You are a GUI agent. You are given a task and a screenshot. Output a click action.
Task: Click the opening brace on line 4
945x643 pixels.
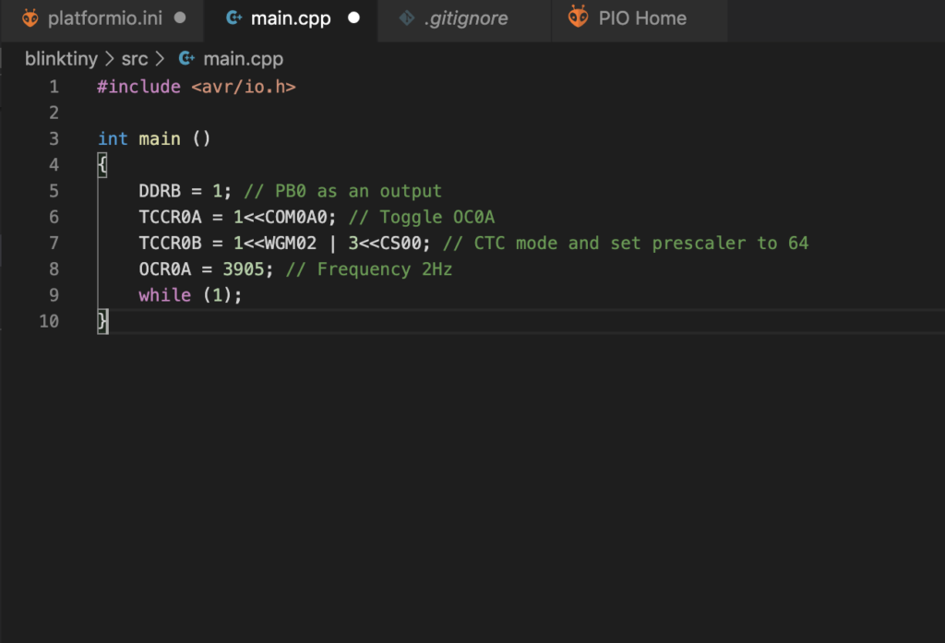102,165
